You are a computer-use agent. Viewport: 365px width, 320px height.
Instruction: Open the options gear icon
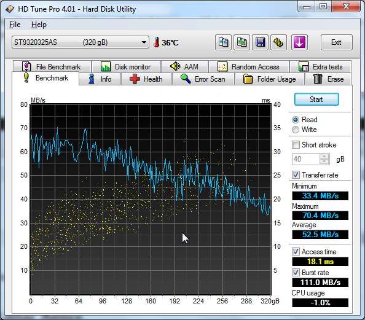tap(278, 42)
